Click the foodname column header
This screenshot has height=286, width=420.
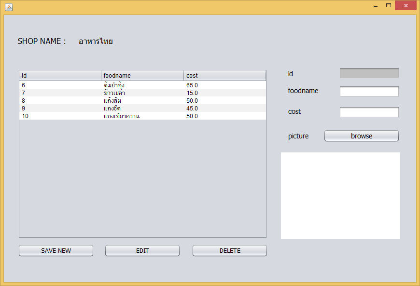[142, 76]
